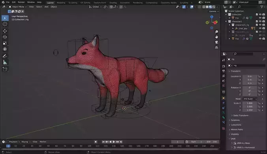Viewport: 267px width, 154px height.
Task: Toggle the Collection exclude checkbox
Action: pos(257,15)
